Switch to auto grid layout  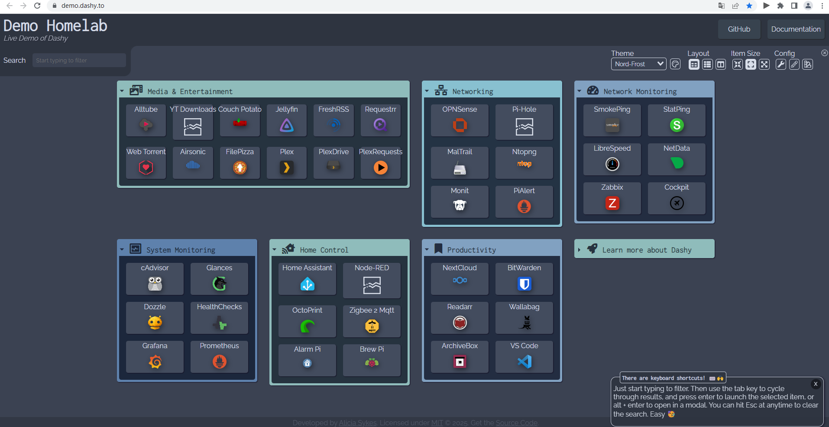tap(694, 65)
